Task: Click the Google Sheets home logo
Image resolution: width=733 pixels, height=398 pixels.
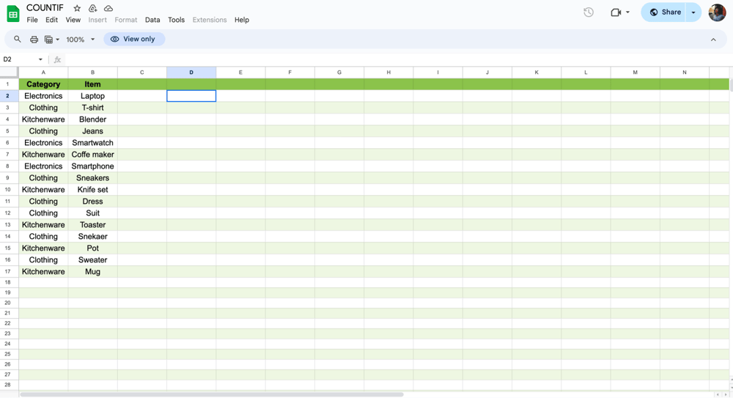Action: (x=13, y=14)
